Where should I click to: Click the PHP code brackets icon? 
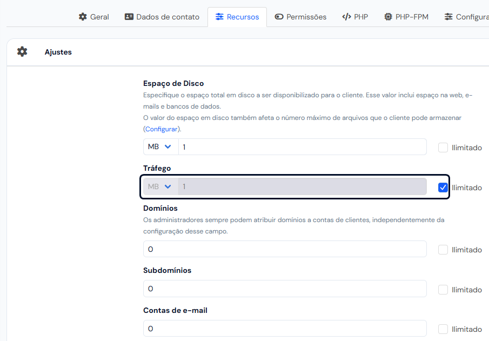tap(346, 17)
